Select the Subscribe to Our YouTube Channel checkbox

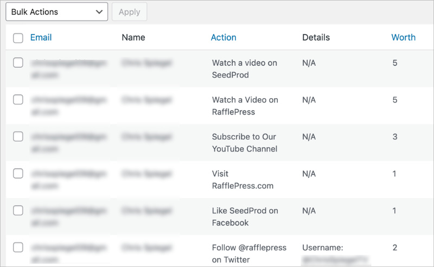18,137
